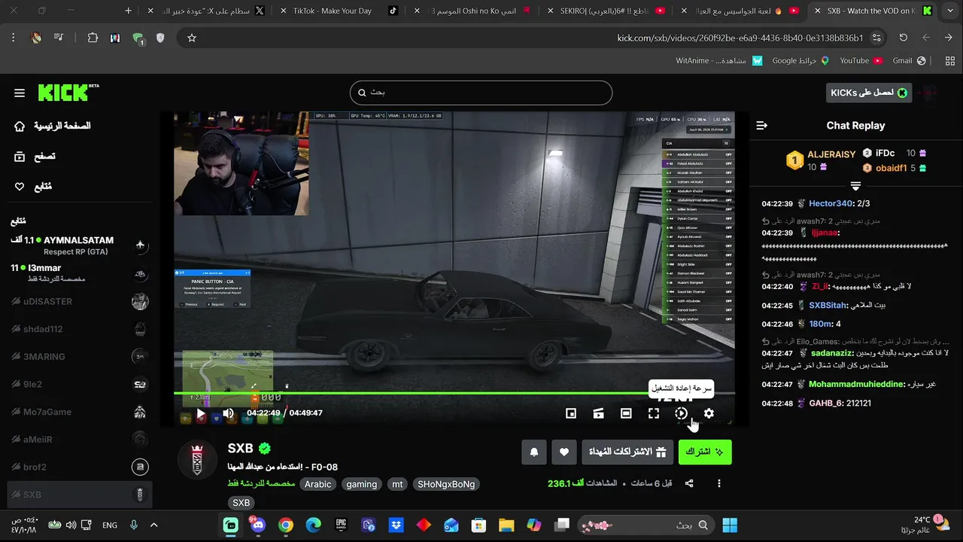Play the paused VOD video
Screen dimensions: 963x542
(x=201, y=413)
